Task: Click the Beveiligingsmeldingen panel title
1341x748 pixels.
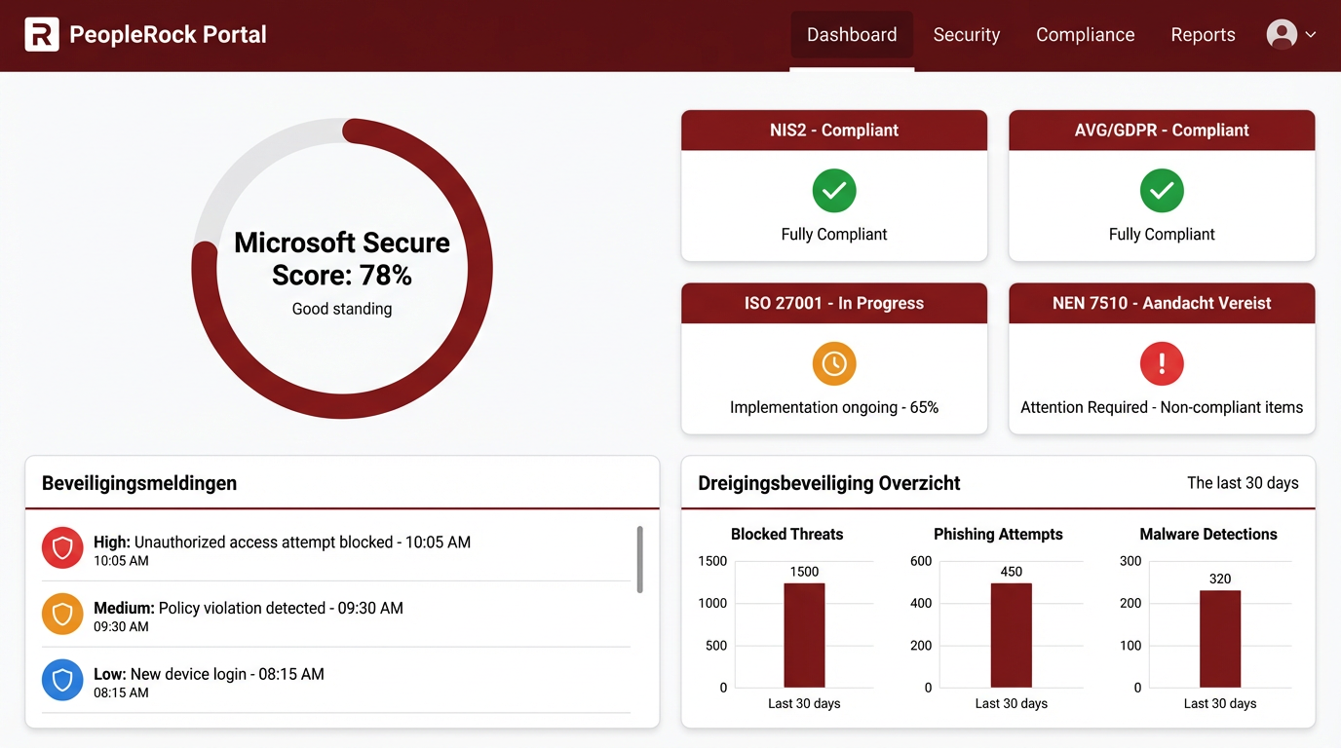Action: [x=138, y=482]
